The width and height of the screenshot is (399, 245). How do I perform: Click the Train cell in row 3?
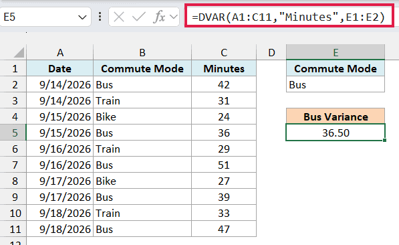[x=142, y=100]
